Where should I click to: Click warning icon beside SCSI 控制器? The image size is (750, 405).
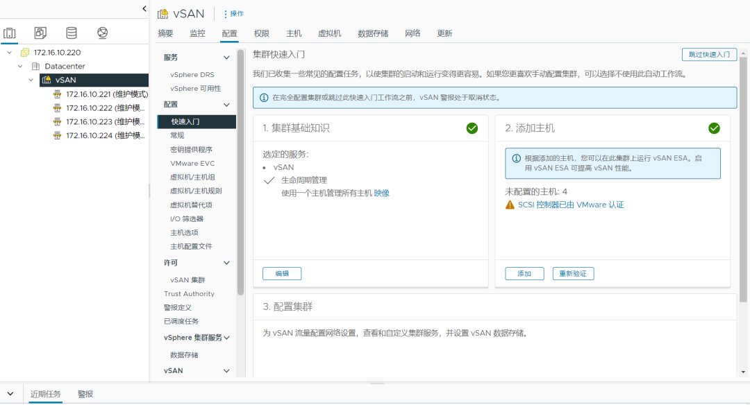coord(510,205)
